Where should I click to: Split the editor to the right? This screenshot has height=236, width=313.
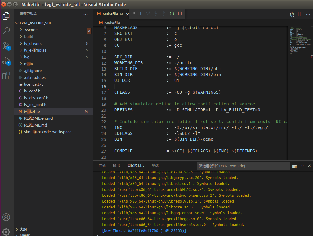click(x=300, y=14)
